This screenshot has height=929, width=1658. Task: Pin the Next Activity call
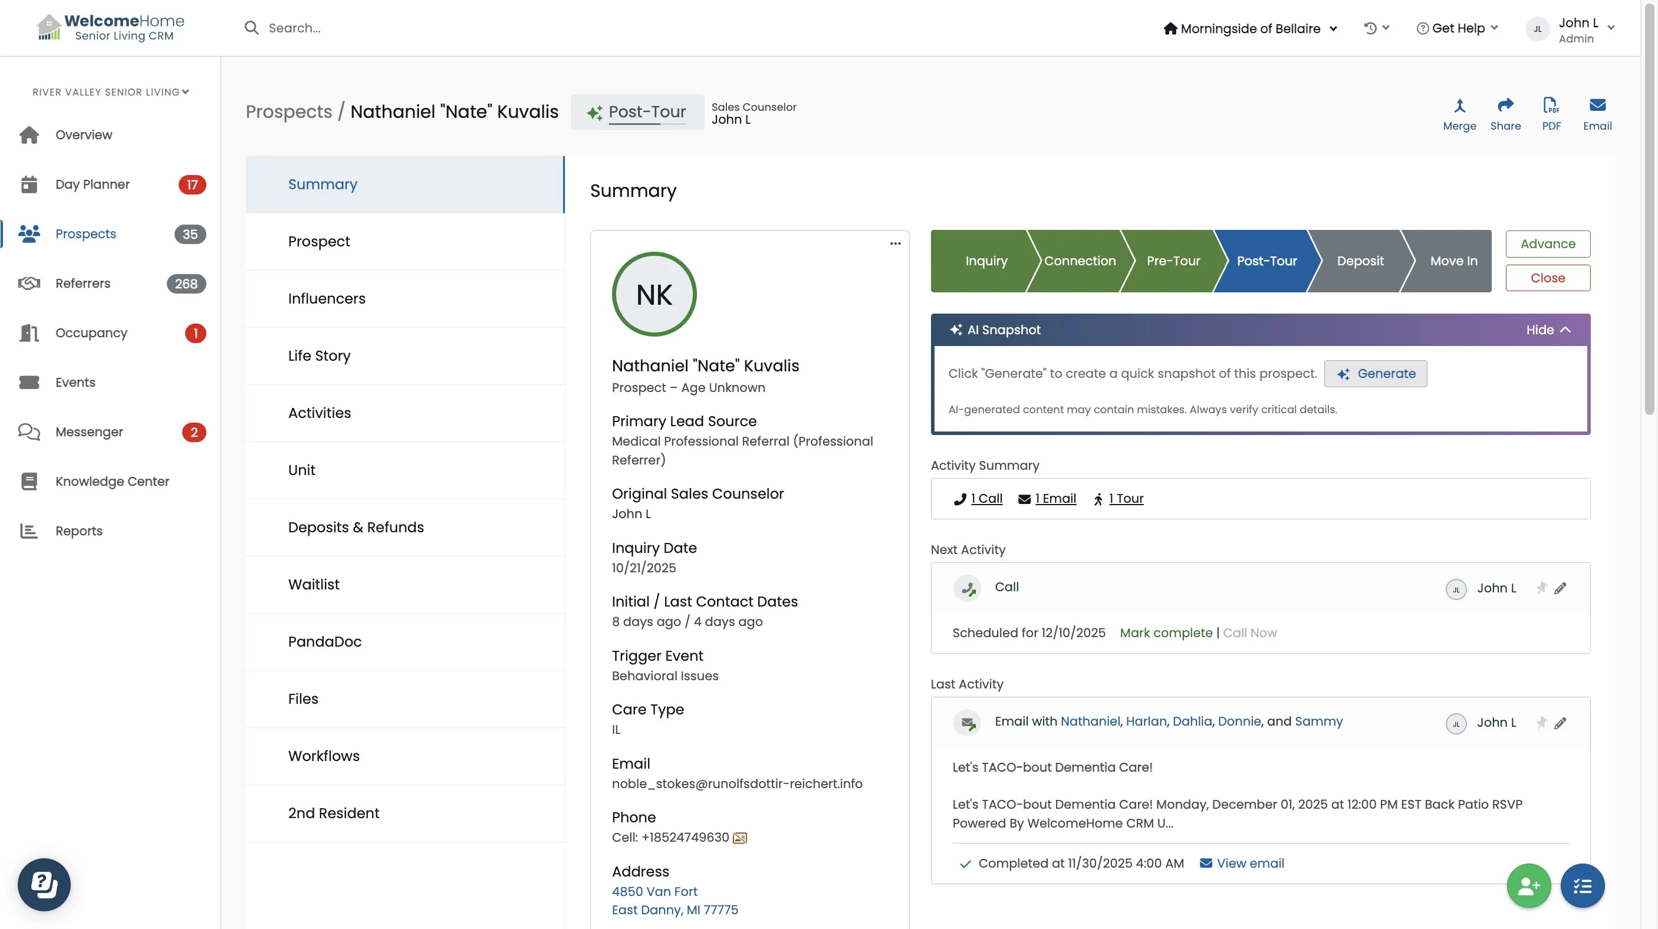(x=1541, y=588)
